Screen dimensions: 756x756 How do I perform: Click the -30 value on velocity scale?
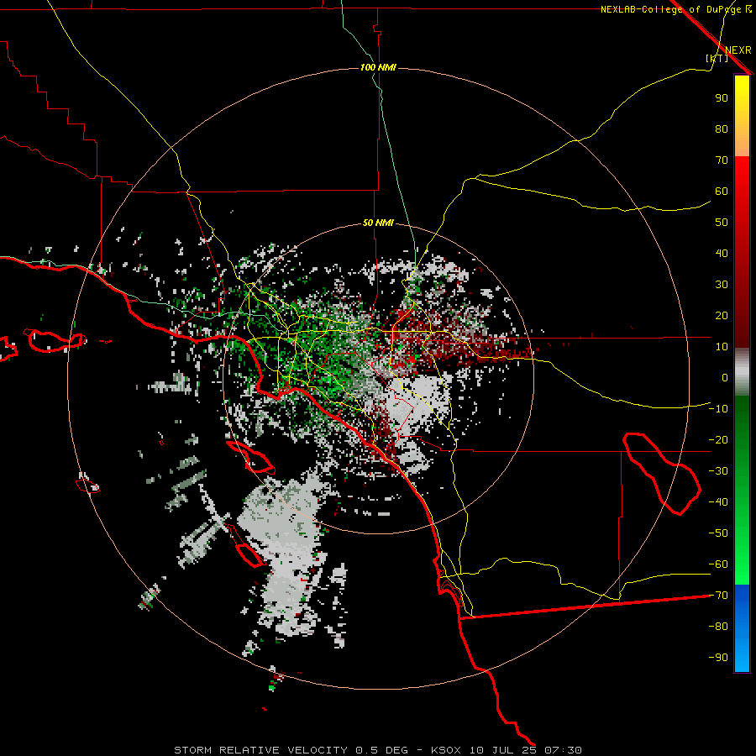point(718,471)
